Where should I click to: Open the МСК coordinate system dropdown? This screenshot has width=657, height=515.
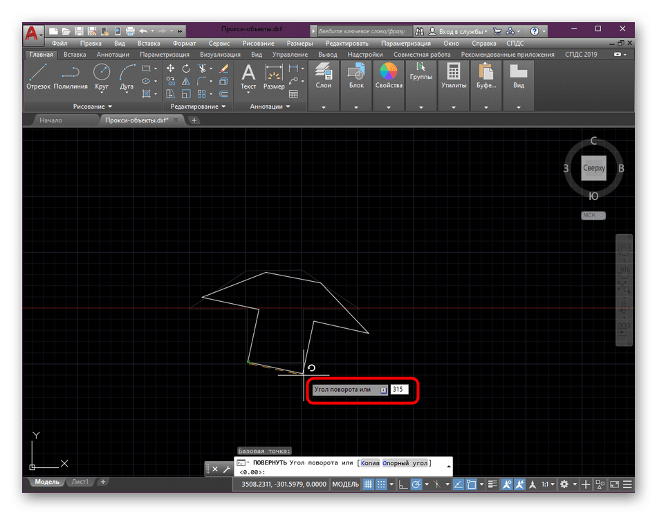pos(593,215)
